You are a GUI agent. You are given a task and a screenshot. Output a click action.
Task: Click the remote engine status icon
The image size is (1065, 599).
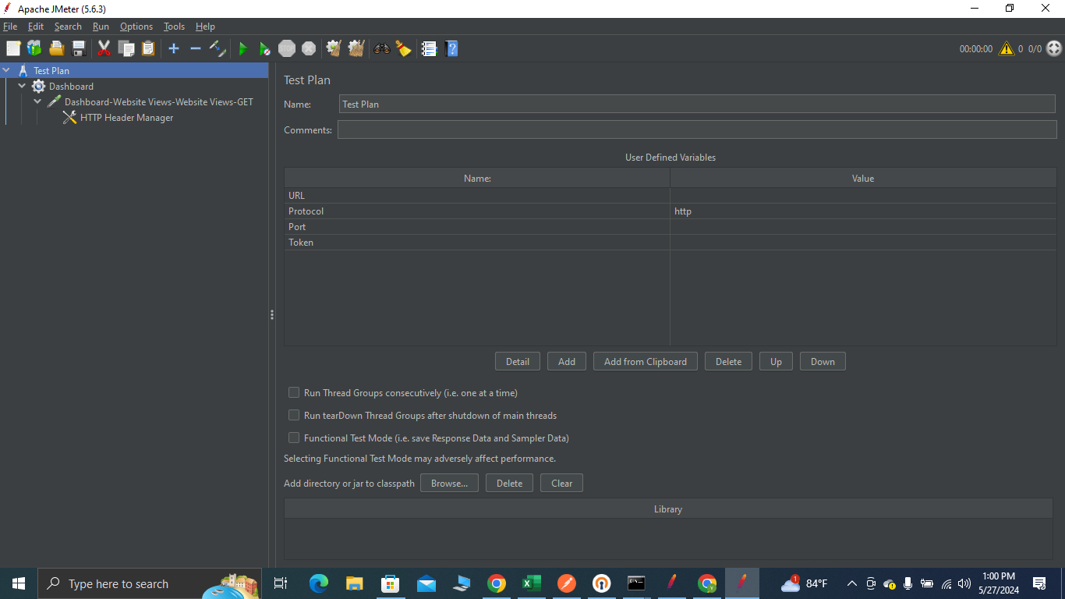click(1054, 48)
